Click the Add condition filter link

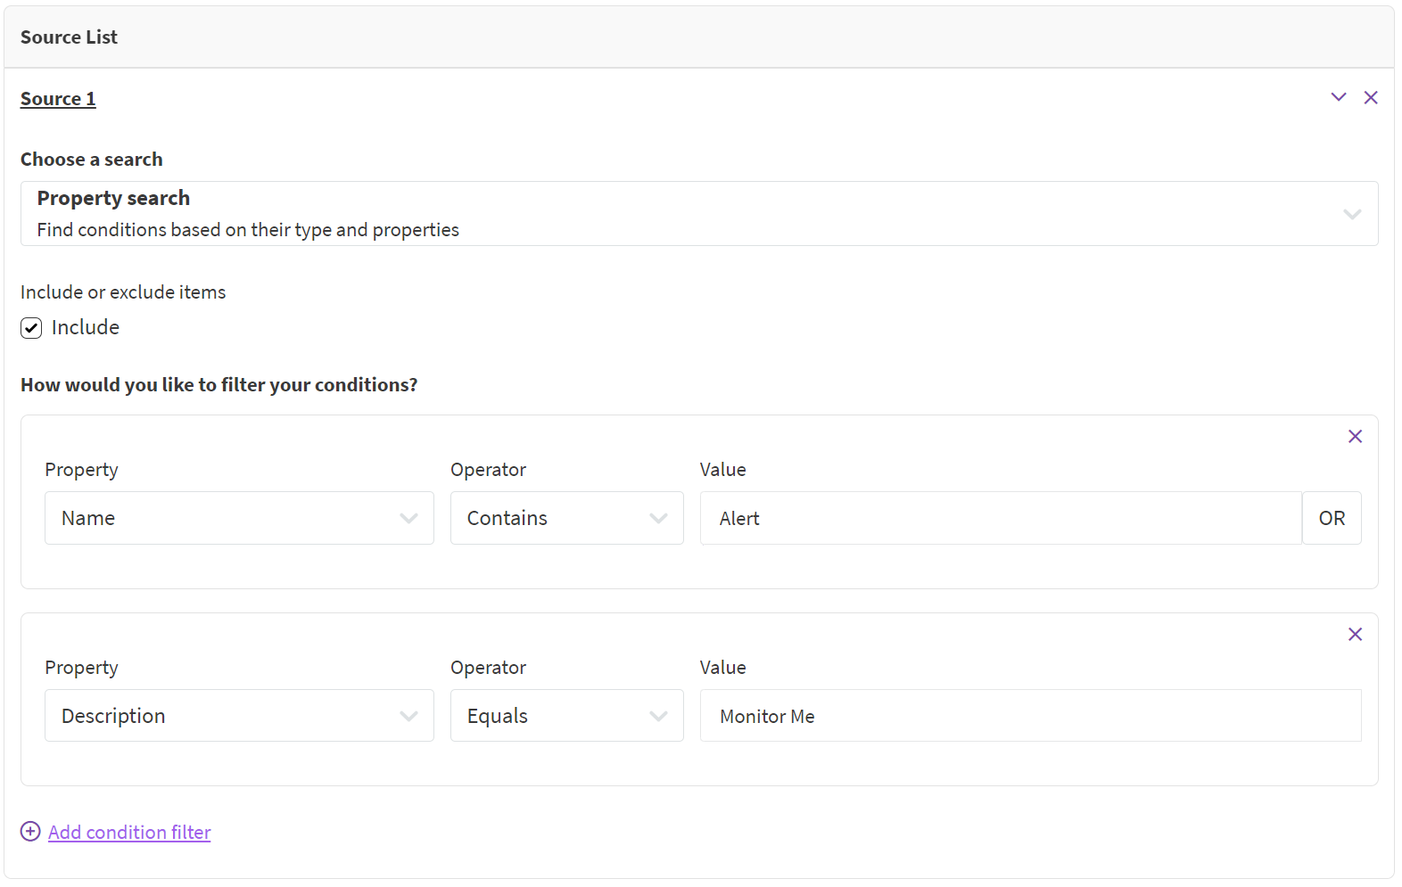pos(129,833)
